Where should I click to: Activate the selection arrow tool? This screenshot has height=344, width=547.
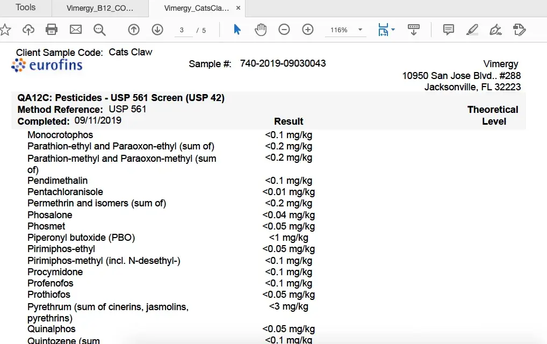(237, 30)
